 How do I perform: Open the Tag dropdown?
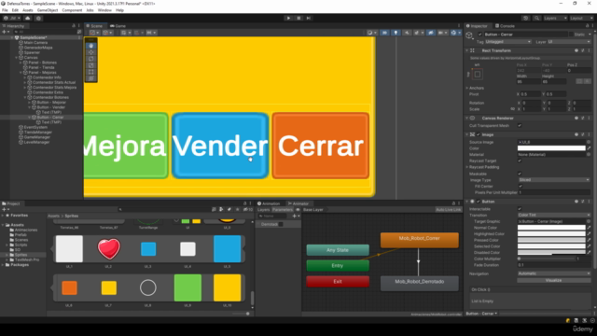pyautogui.click(x=508, y=41)
